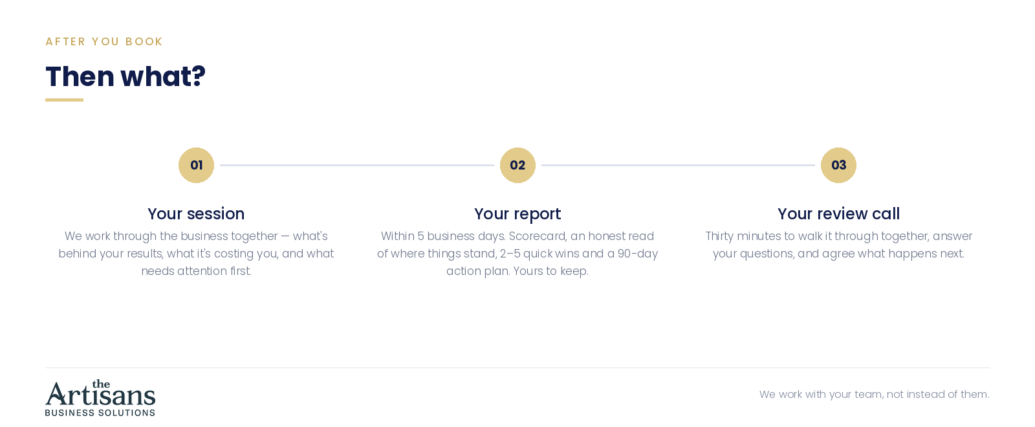Click the 'BUSINESS SOLUTIONS' text in the logo
Viewport: 1035px width, 427px height.
[100, 413]
